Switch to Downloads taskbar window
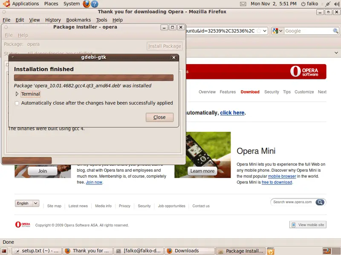 tap(190, 251)
